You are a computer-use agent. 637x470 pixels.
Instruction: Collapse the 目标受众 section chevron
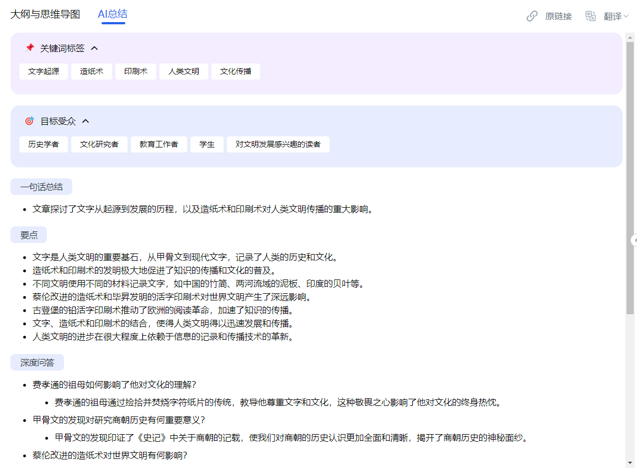click(x=86, y=121)
